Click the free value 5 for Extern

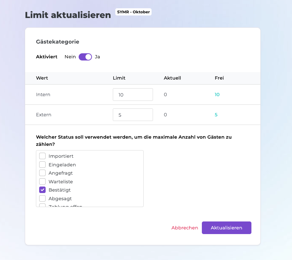point(216,115)
